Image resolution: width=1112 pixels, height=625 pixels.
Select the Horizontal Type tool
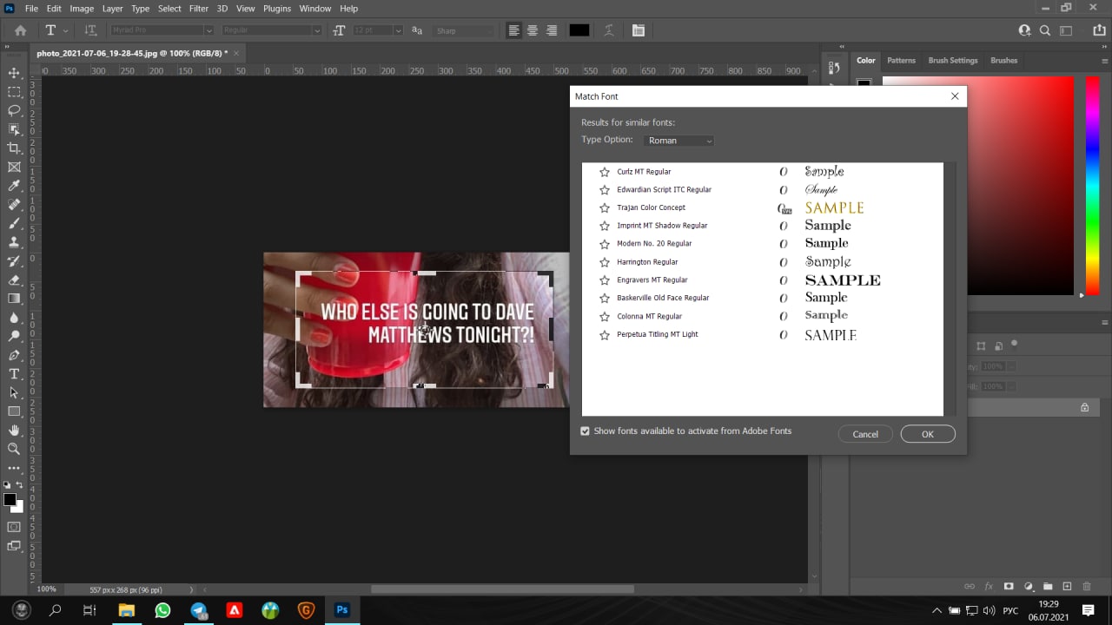[14, 374]
